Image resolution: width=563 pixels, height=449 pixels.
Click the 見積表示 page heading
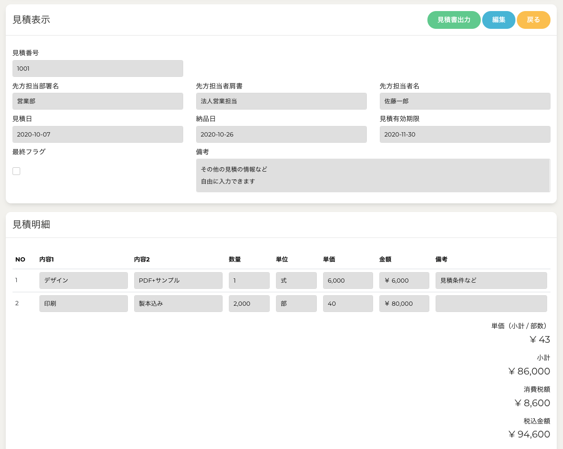[31, 20]
